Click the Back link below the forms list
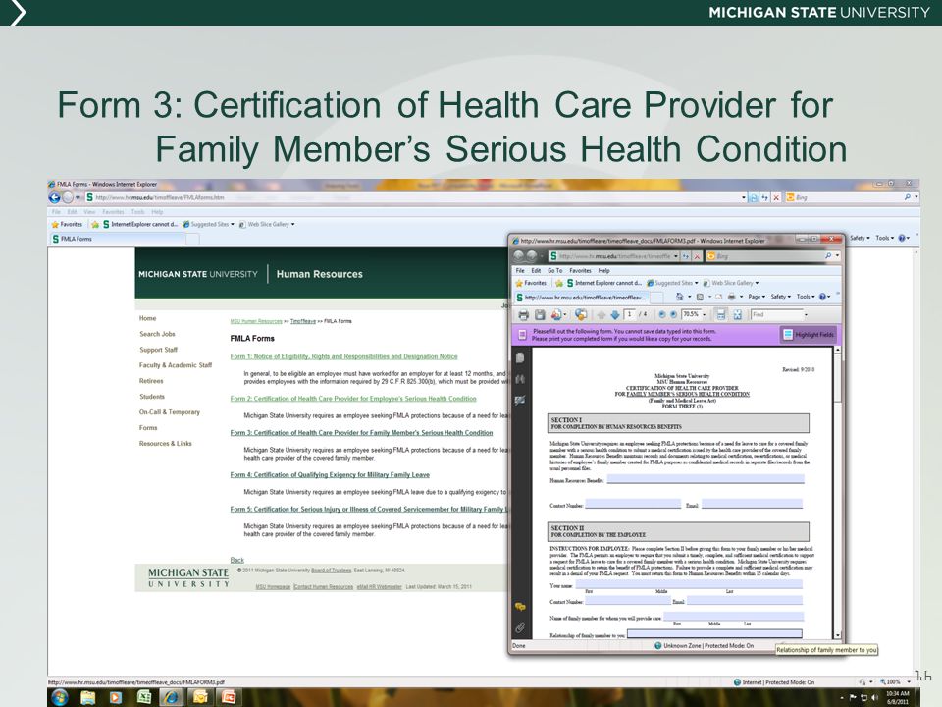942x707 pixels. 236,560
